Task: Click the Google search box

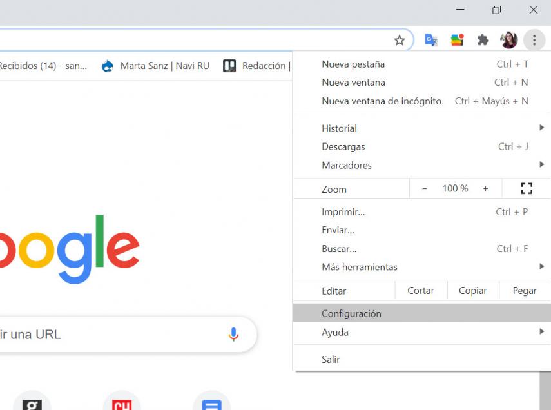Action: 128,335
